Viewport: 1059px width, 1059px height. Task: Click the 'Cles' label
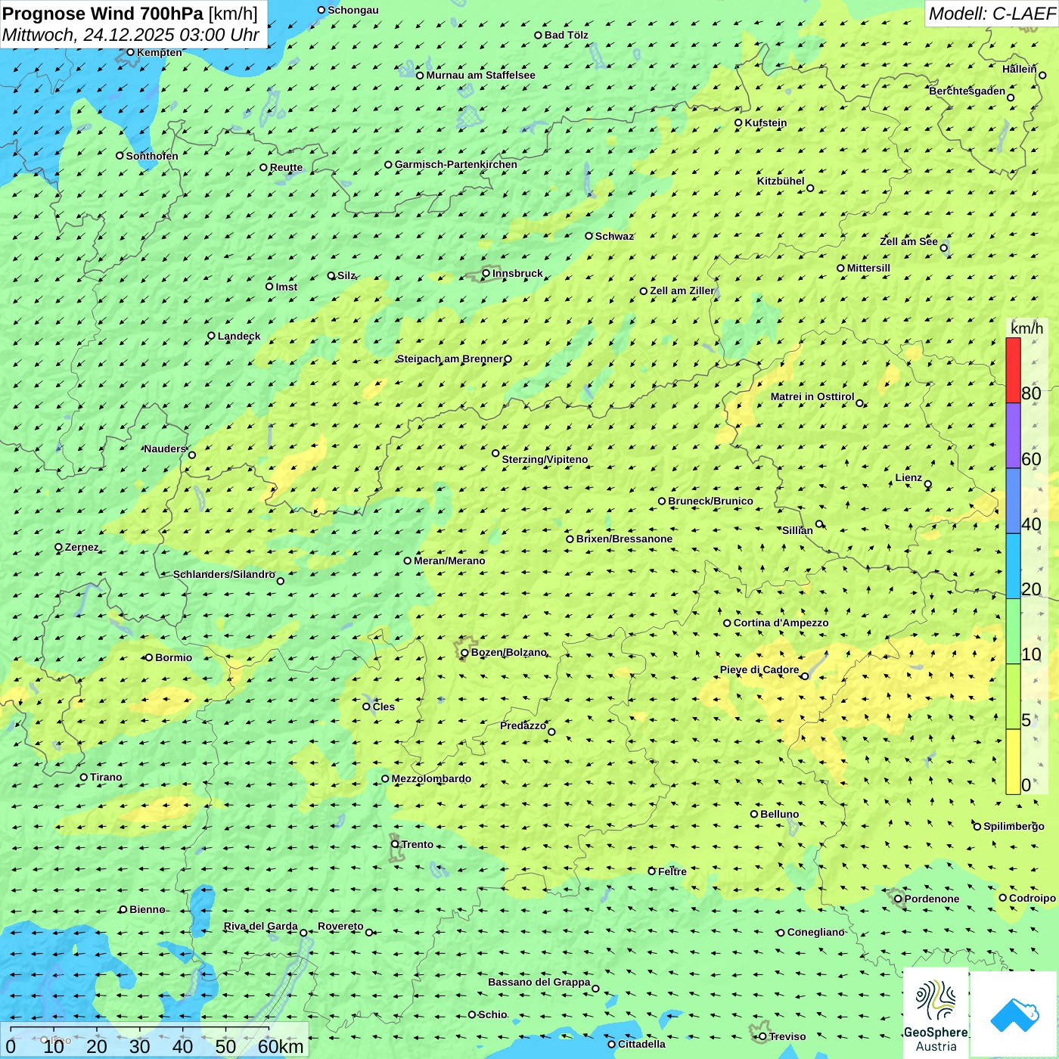(x=384, y=707)
